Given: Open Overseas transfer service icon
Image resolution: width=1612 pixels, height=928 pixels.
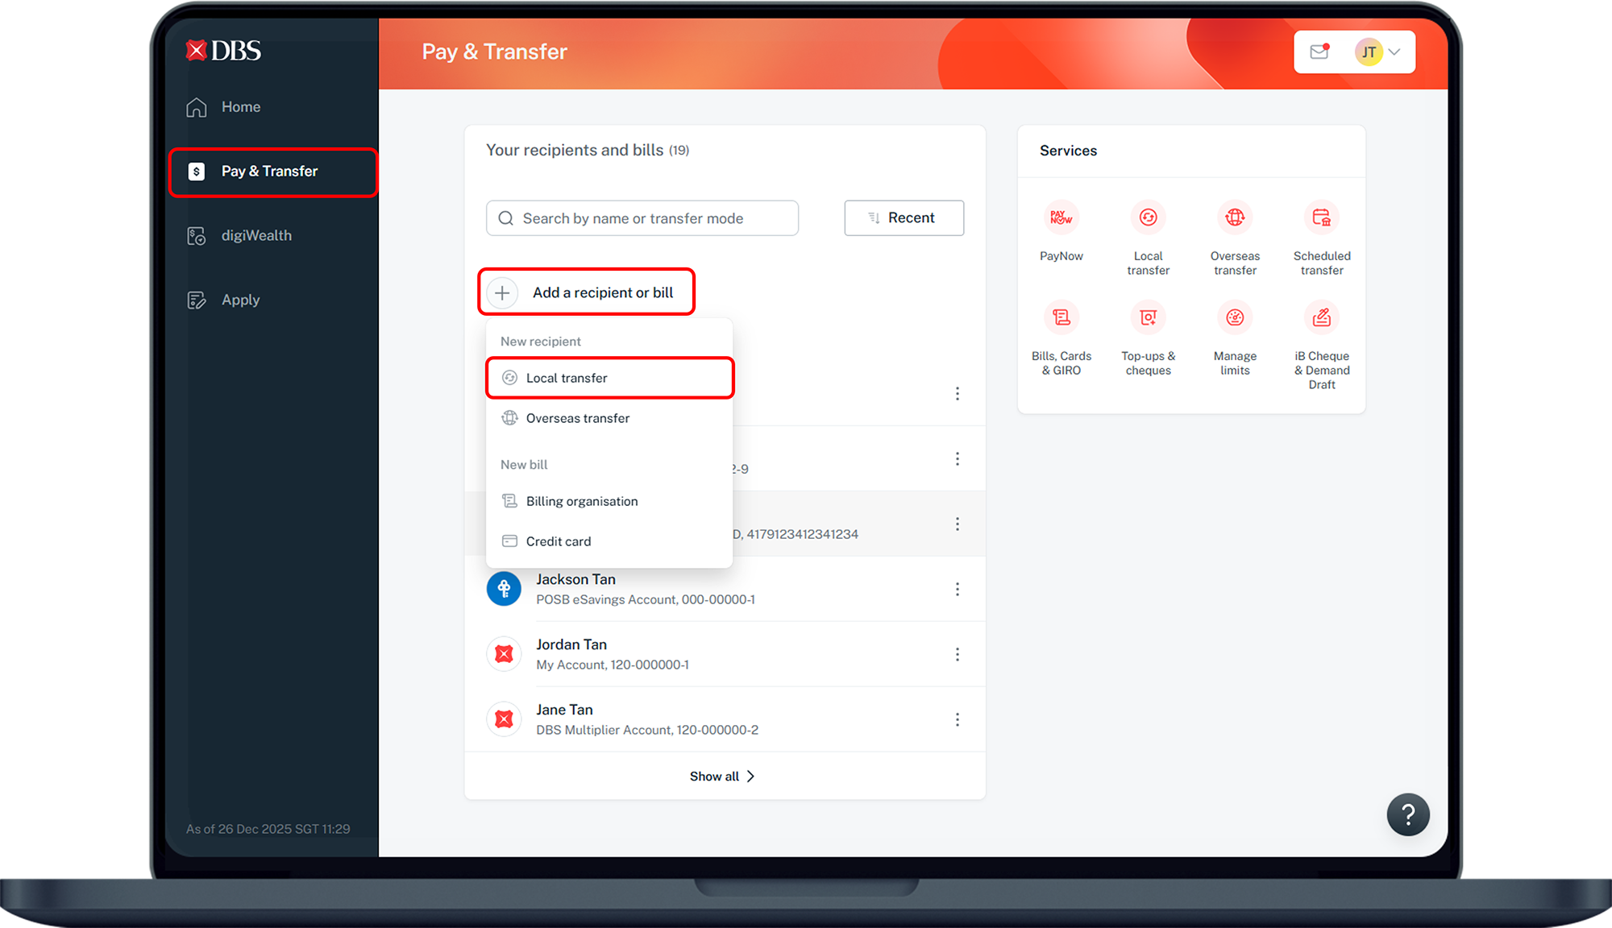Looking at the screenshot, I should (x=1235, y=238).
